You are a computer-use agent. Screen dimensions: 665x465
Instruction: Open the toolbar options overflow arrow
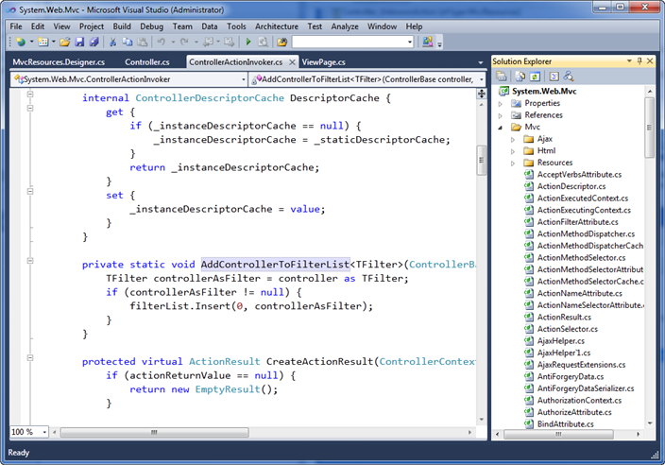[439, 43]
